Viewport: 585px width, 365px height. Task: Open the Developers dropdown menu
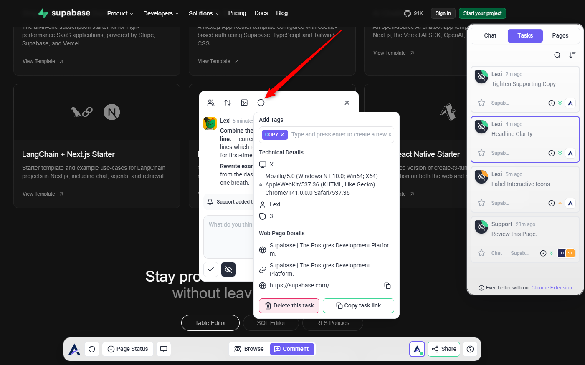[161, 13]
